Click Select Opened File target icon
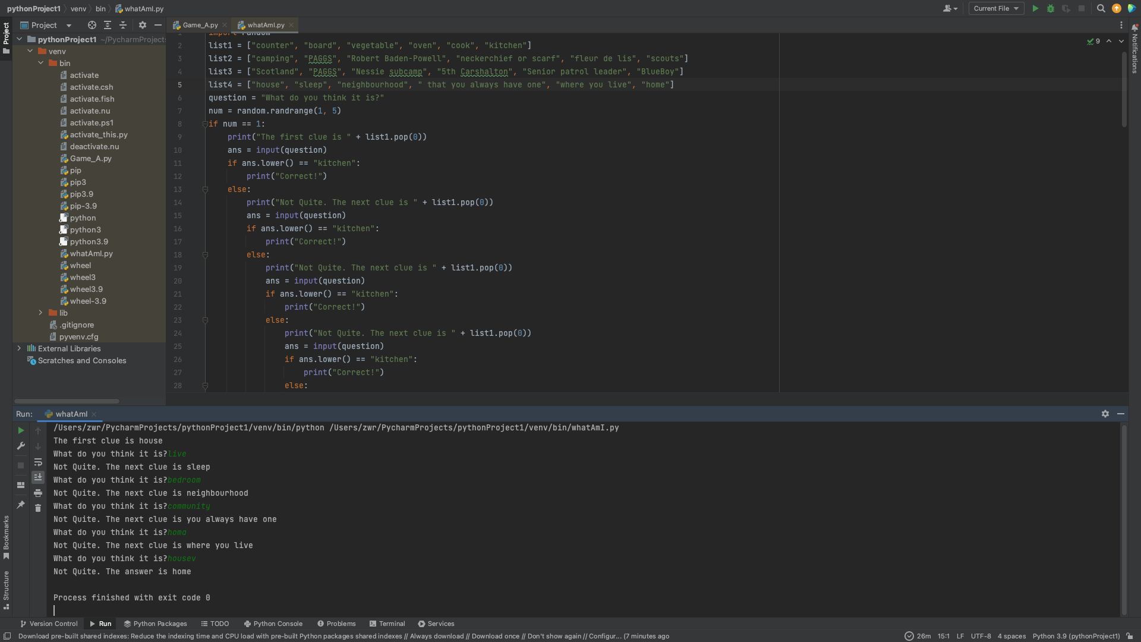Screen dimensions: 1141x642 (x=92, y=25)
